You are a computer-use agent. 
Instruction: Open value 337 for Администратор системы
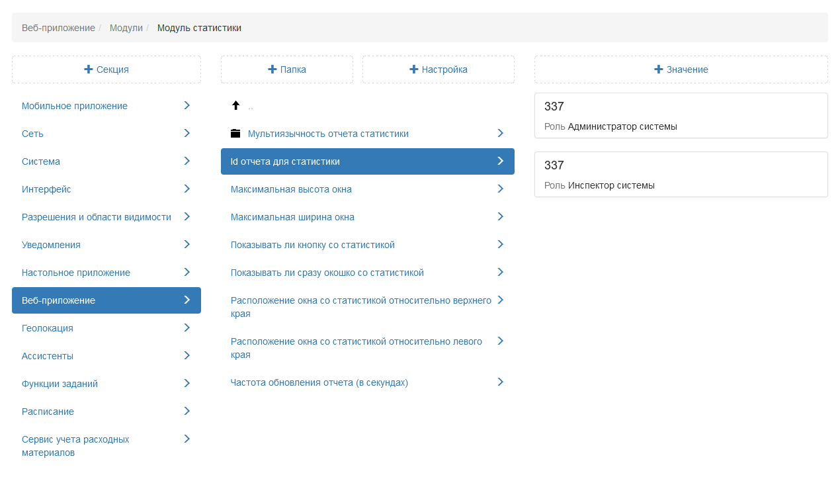coord(681,116)
